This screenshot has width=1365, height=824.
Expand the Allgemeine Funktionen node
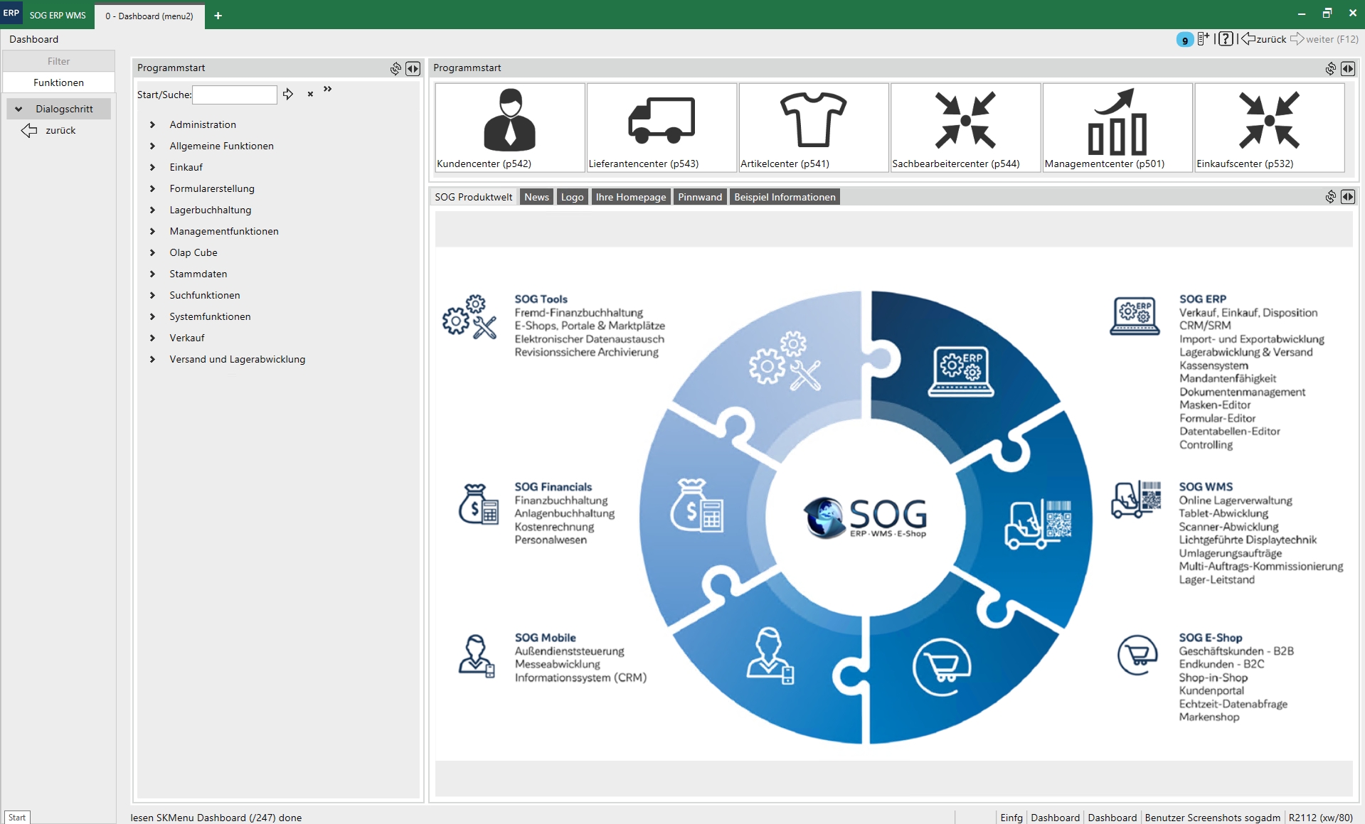[152, 146]
